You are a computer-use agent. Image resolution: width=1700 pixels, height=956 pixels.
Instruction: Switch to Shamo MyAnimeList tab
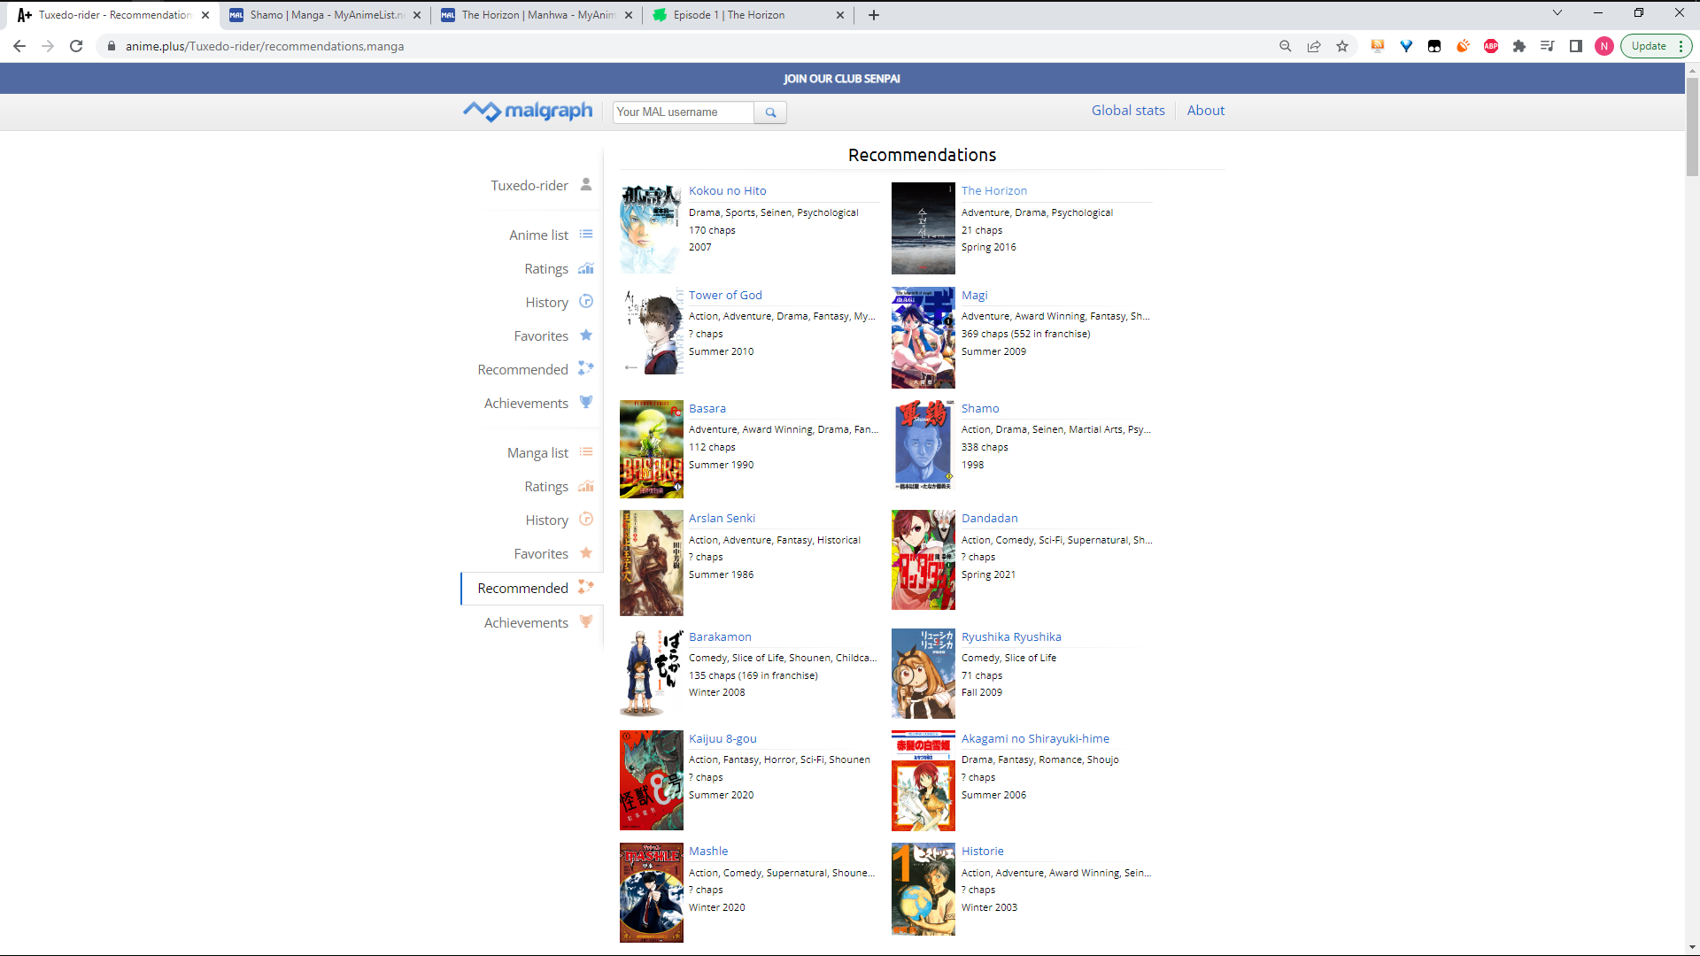[x=326, y=15]
